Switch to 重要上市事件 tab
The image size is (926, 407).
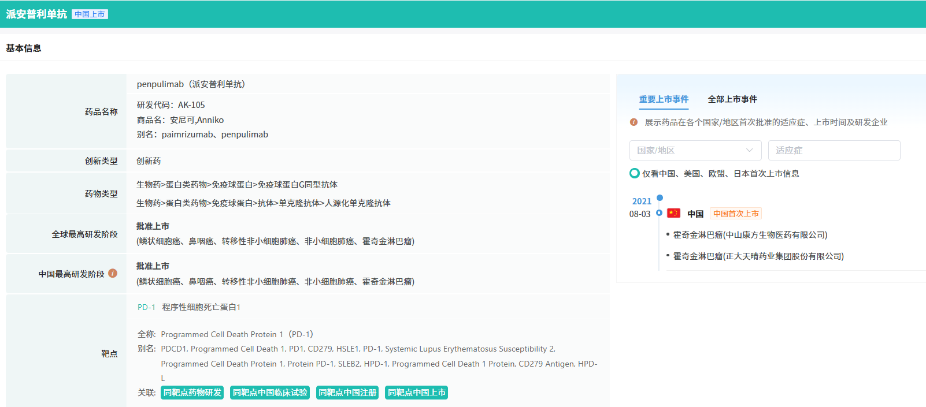pos(664,99)
